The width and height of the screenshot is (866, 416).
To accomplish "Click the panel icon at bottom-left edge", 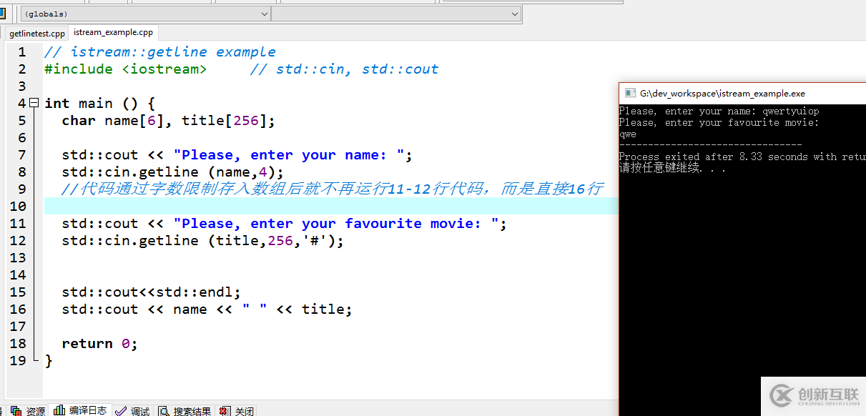I will click(x=1, y=410).
